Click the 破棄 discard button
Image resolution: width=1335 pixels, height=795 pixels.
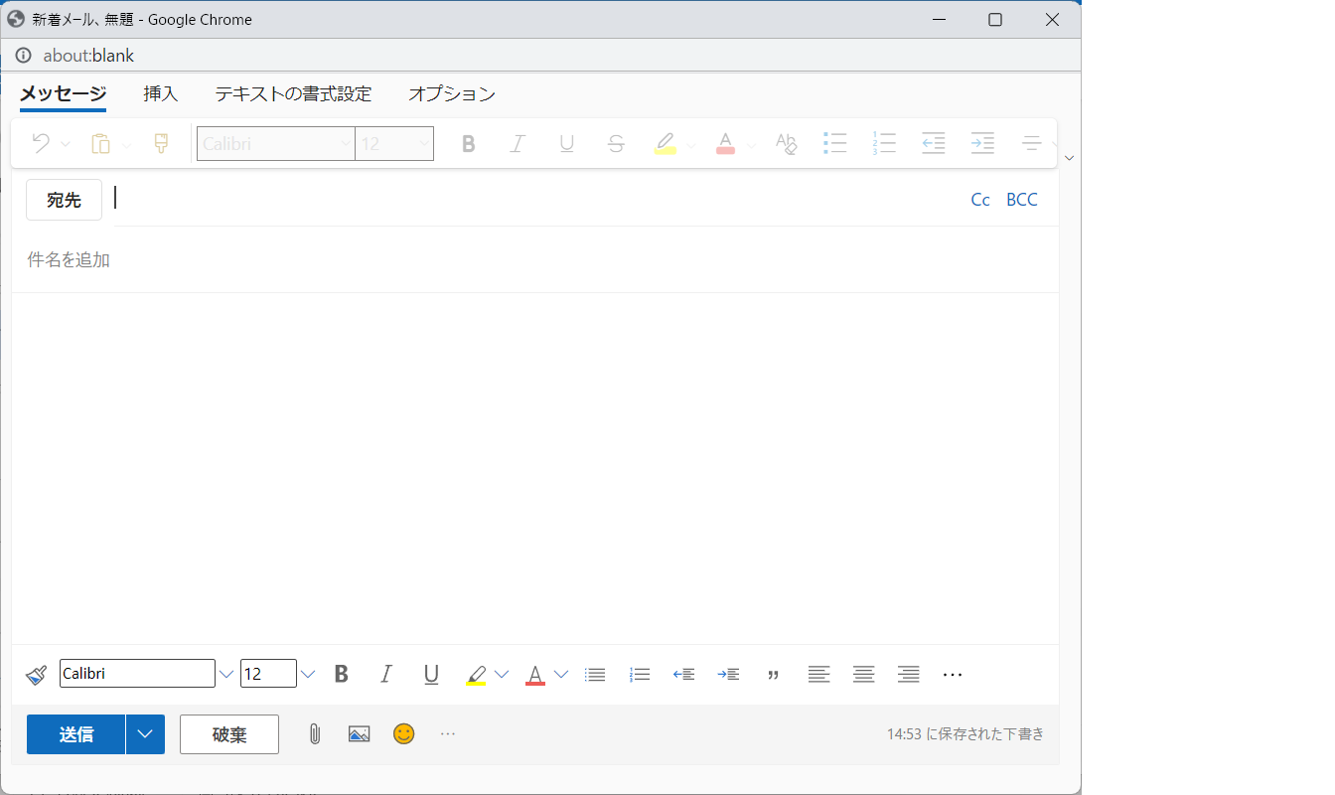pos(229,734)
